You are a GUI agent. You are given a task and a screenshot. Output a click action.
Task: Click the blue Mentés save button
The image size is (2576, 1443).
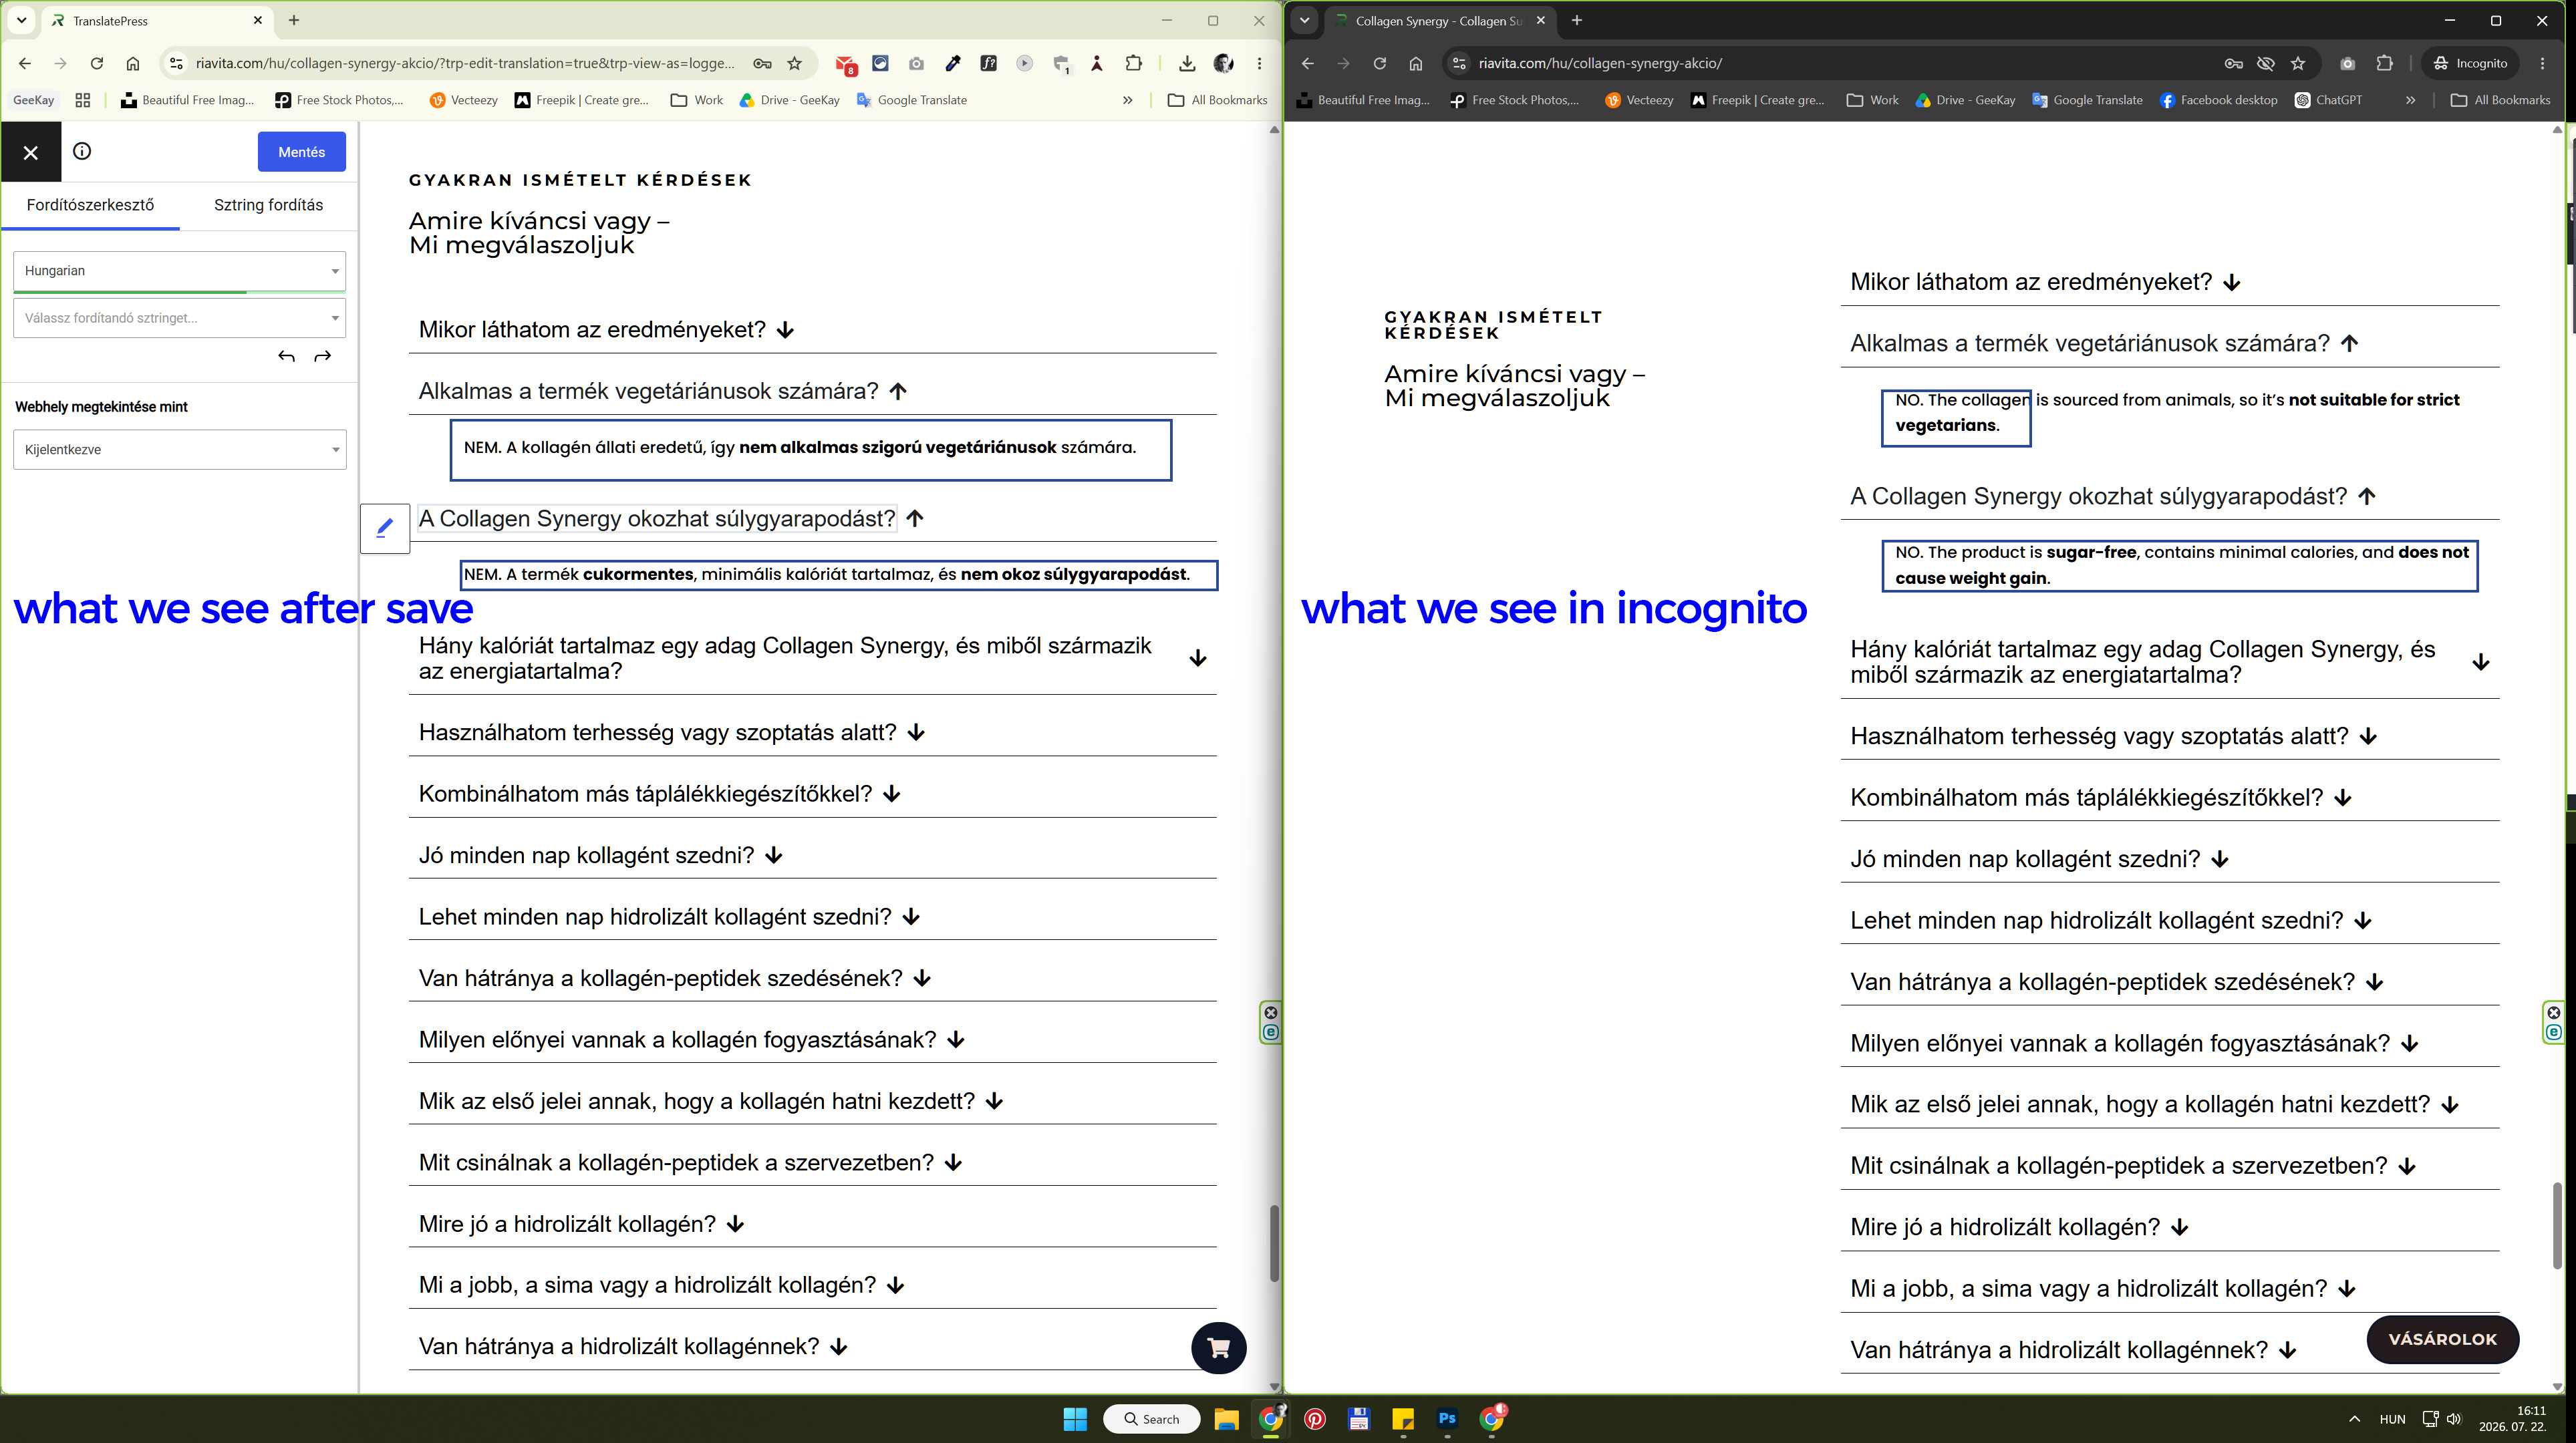pos(301,151)
